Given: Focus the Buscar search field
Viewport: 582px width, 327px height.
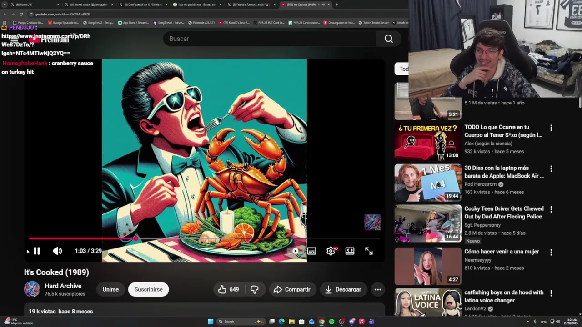Looking at the screenshot, I should [269, 39].
